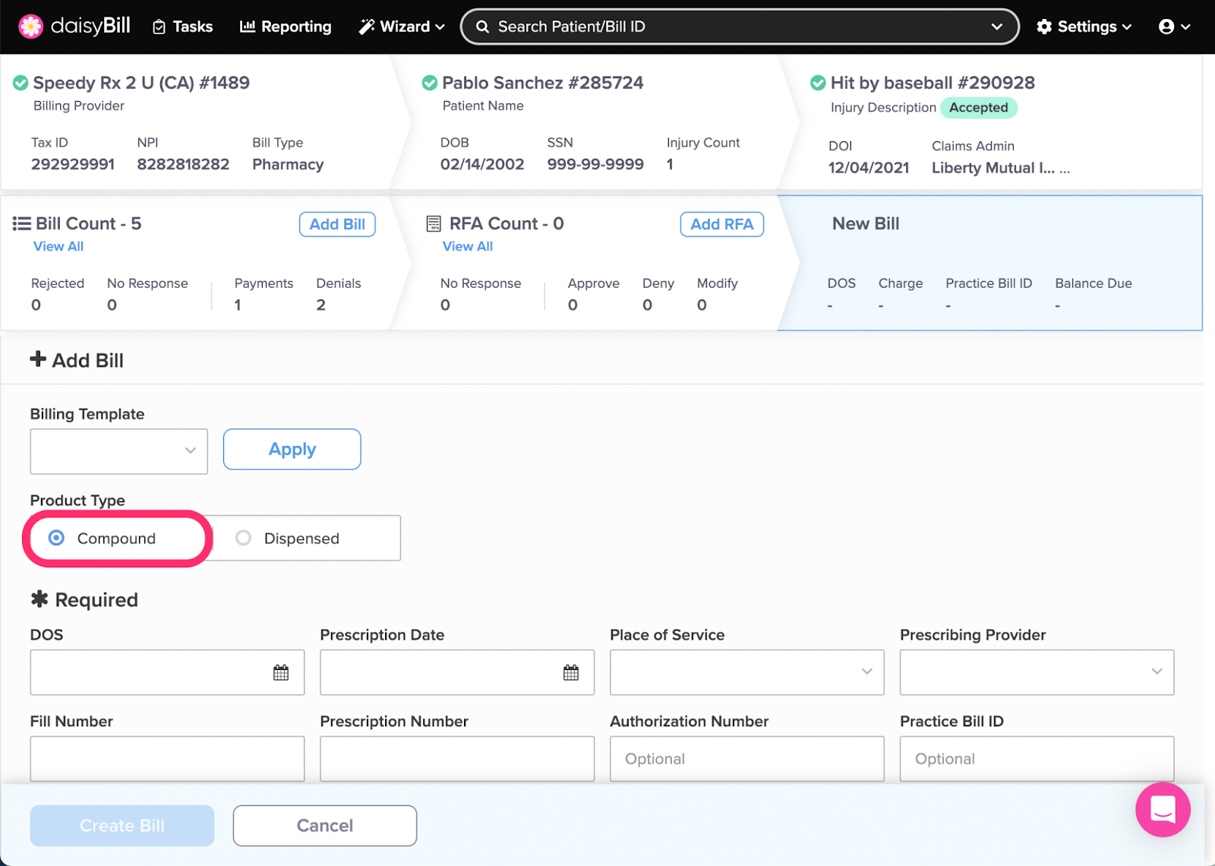Open the pink chat support widget
This screenshot has width=1215, height=866.
1163,810
